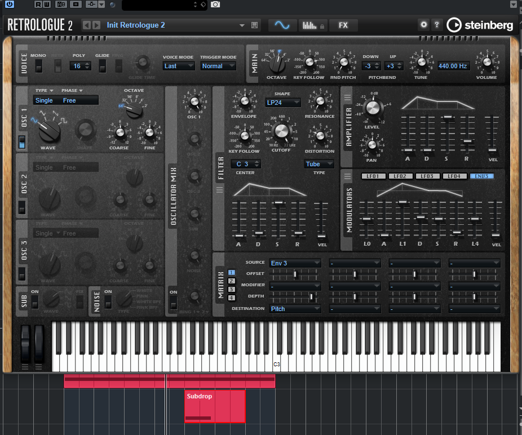Click the Subdrop clip in the timeline
The width and height of the screenshot is (522, 435).
click(215, 406)
